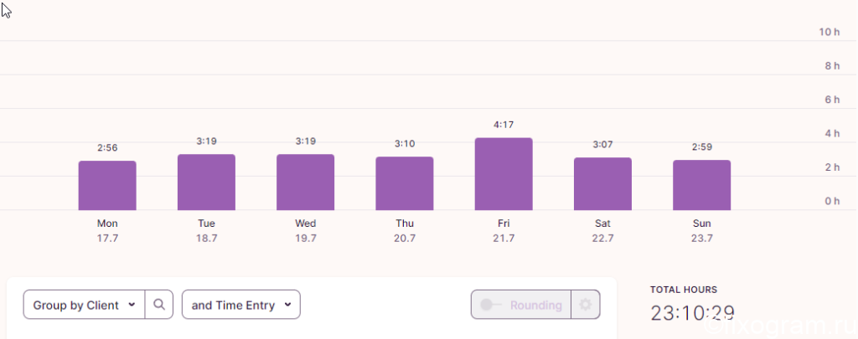858x339 pixels.
Task: Click the Mon 17.7 axis label
Action: [x=107, y=231]
